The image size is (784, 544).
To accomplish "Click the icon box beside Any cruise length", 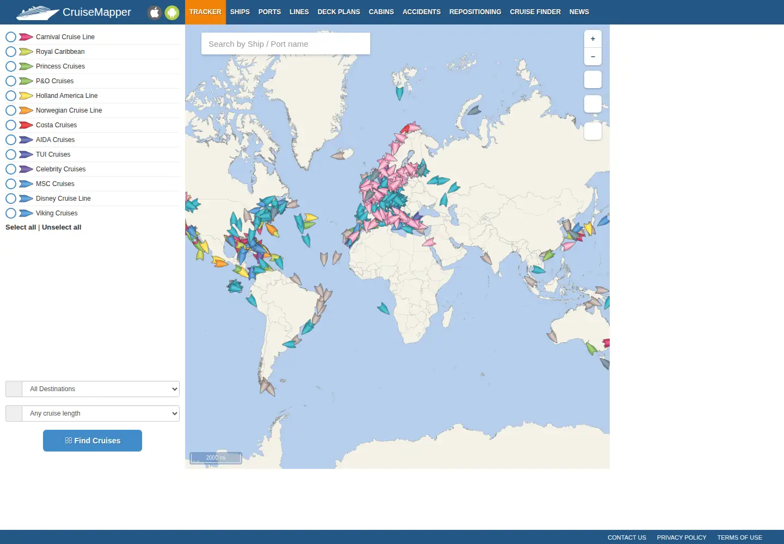I will point(14,413).
